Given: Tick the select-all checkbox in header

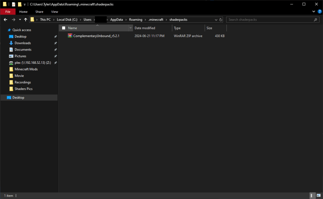Looking at the screenshot, I should pyautogui.click(x=64, y=28).
